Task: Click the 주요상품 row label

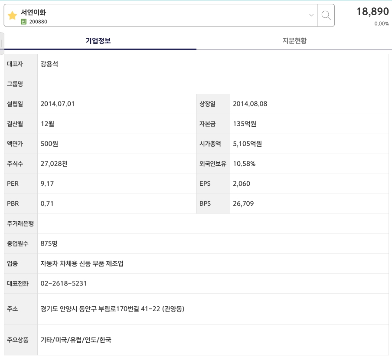Action: point(17,340)
